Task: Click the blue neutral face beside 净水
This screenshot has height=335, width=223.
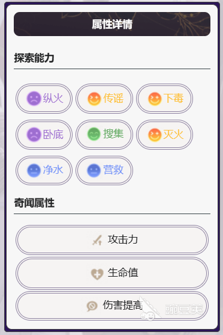Action: 34,170
